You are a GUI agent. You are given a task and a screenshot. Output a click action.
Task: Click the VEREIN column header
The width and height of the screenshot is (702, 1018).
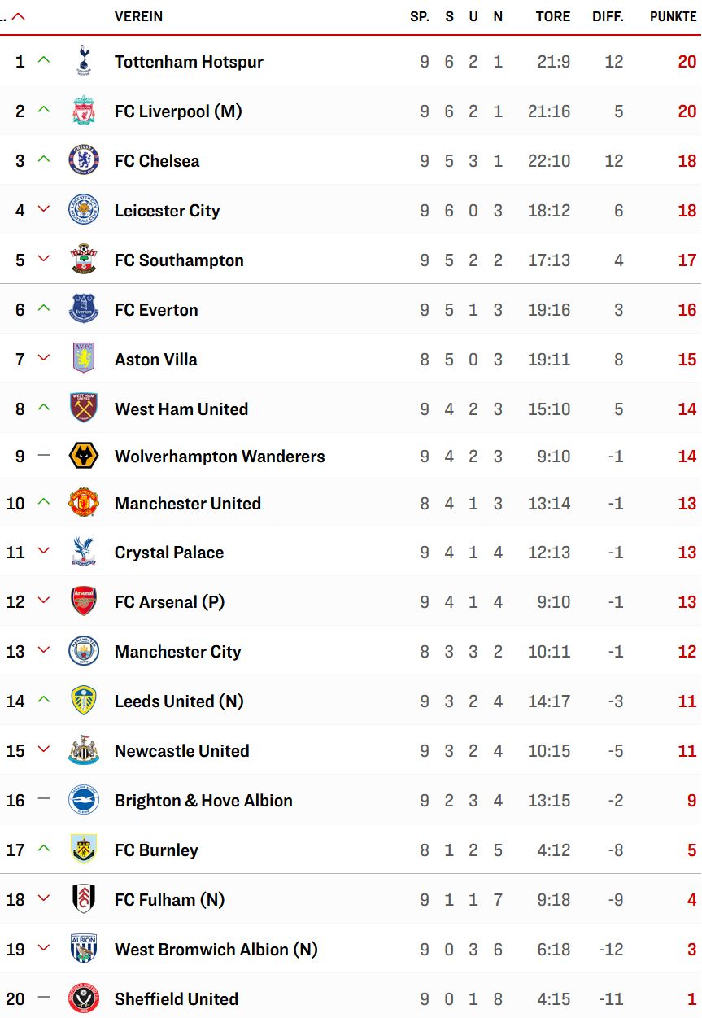point(138,16)
